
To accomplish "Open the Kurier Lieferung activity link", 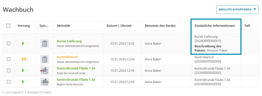I will pos(69,41).
